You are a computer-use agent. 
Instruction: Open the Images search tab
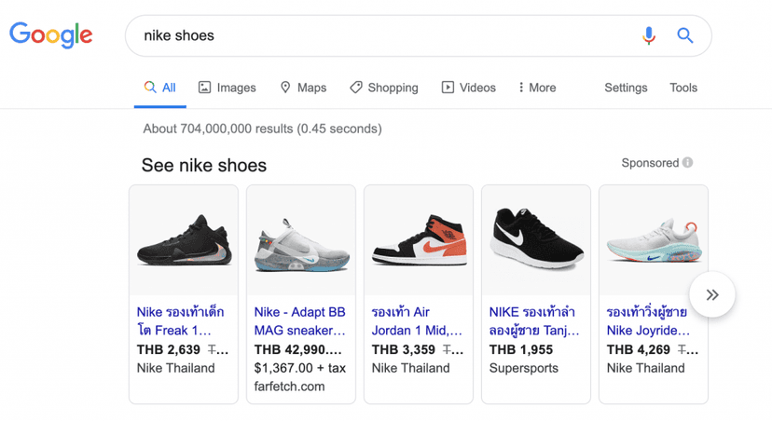(x=227, y=88)
